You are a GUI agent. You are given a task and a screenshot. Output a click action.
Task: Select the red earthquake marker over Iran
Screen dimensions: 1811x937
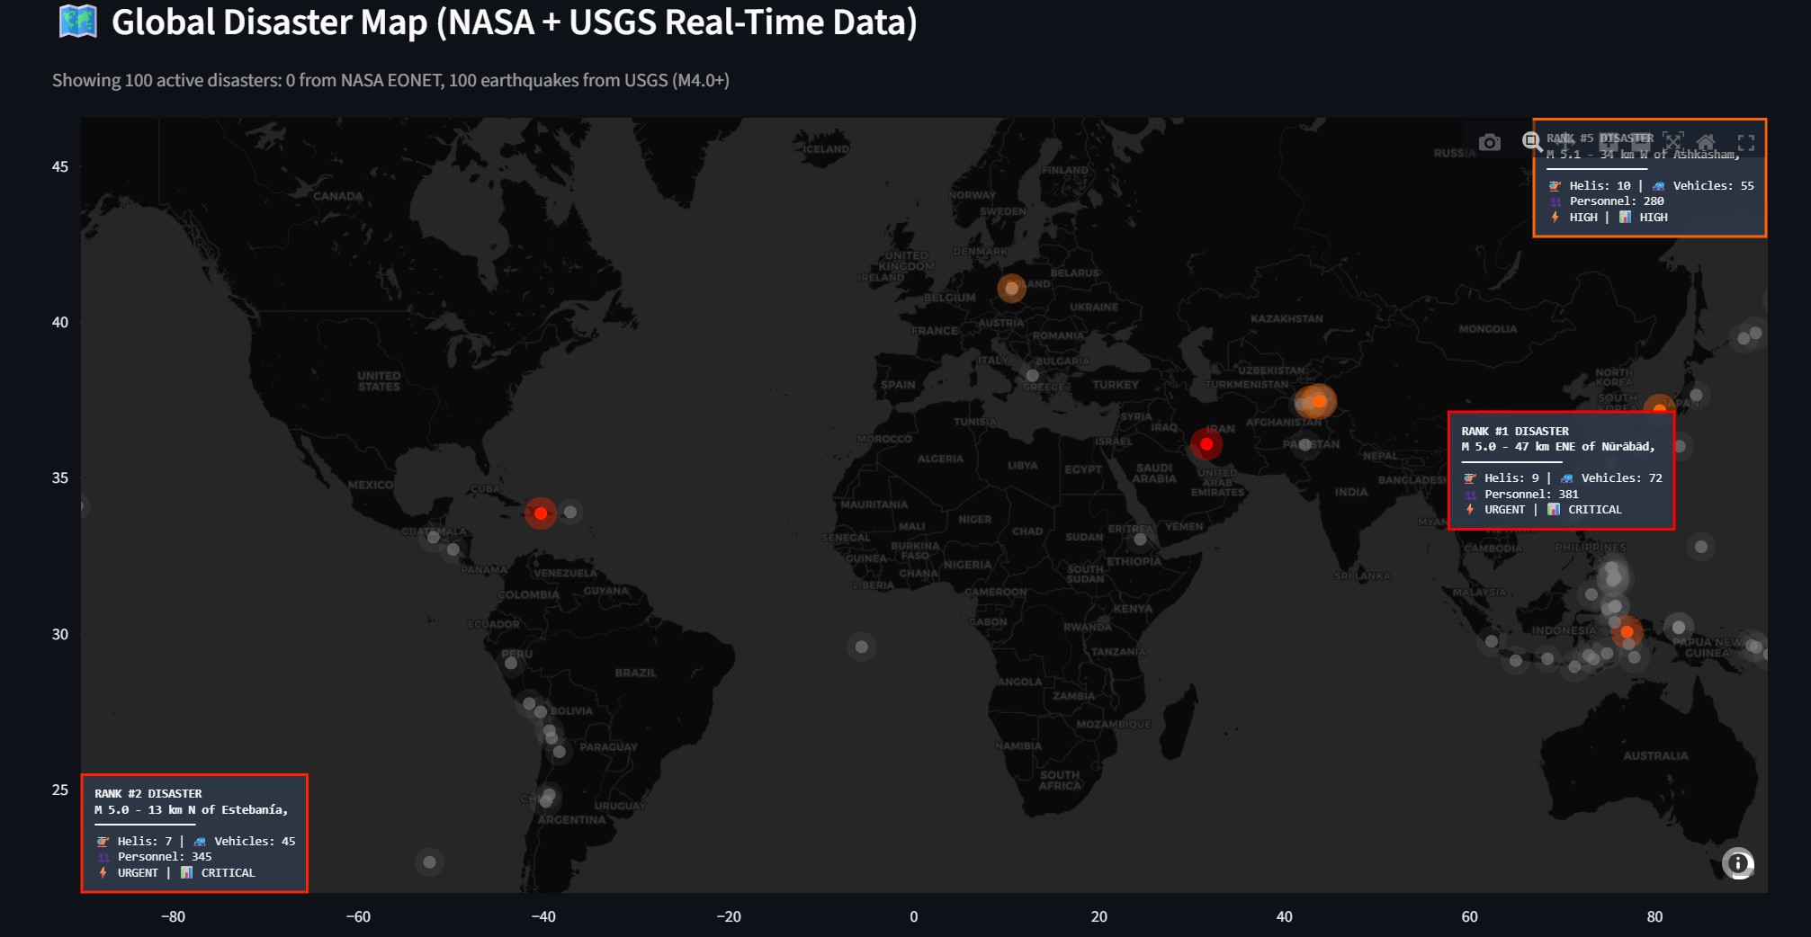coord(1206,443)
